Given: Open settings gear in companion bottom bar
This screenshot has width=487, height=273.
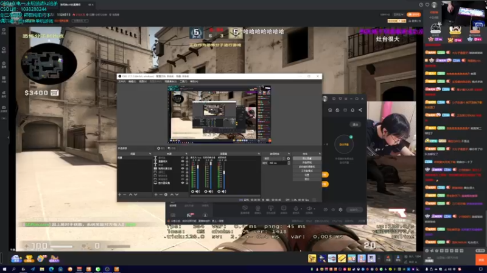Looking at the screenshot, I should tap(340, 209).
